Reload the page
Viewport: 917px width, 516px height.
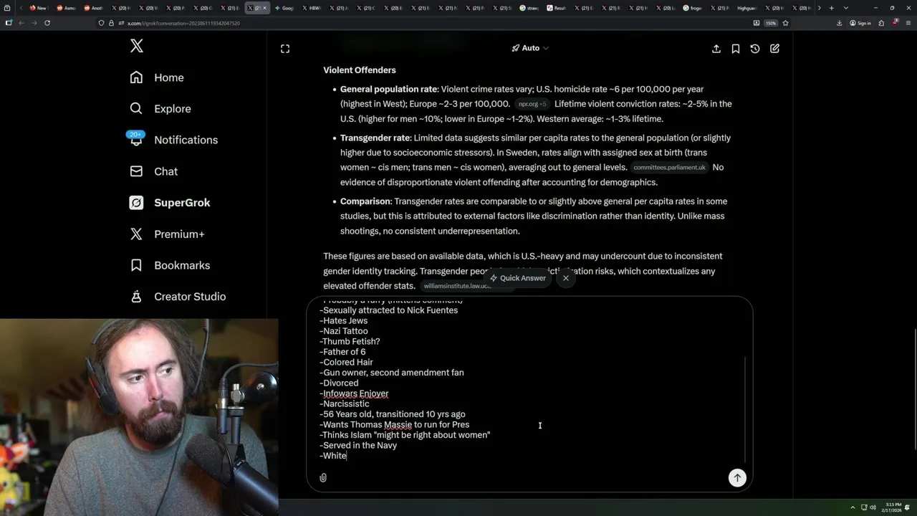(x=47, y=23)
